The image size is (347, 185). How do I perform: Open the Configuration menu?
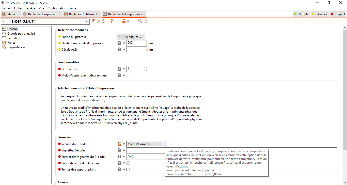[x=57, y=8]
